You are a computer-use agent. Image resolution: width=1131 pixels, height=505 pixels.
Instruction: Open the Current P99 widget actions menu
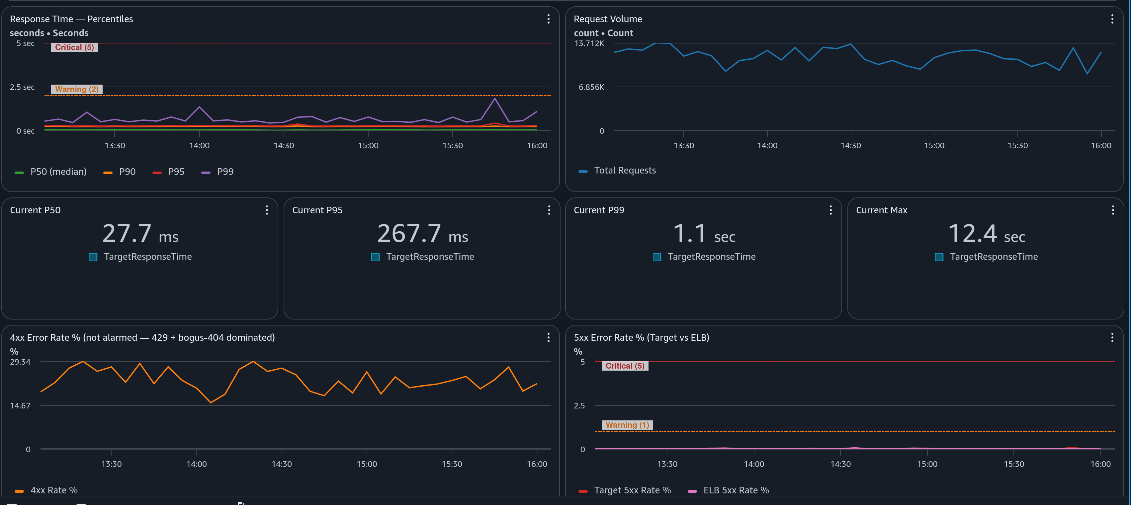pyautogui.click(x=831, y=210)
